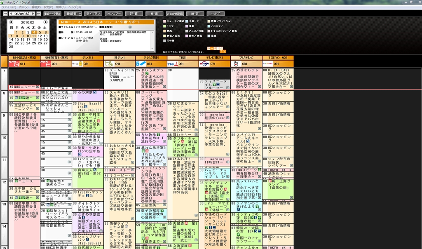
Task: Select the Fuji TV 081 channel logo
Action: point(237,63)
